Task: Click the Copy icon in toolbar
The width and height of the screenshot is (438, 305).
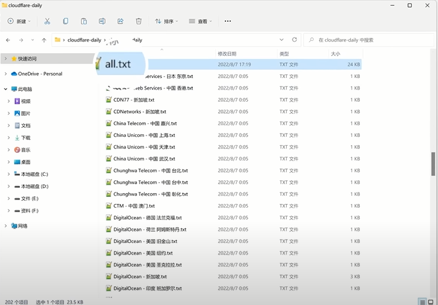Action: pos(65,21)
